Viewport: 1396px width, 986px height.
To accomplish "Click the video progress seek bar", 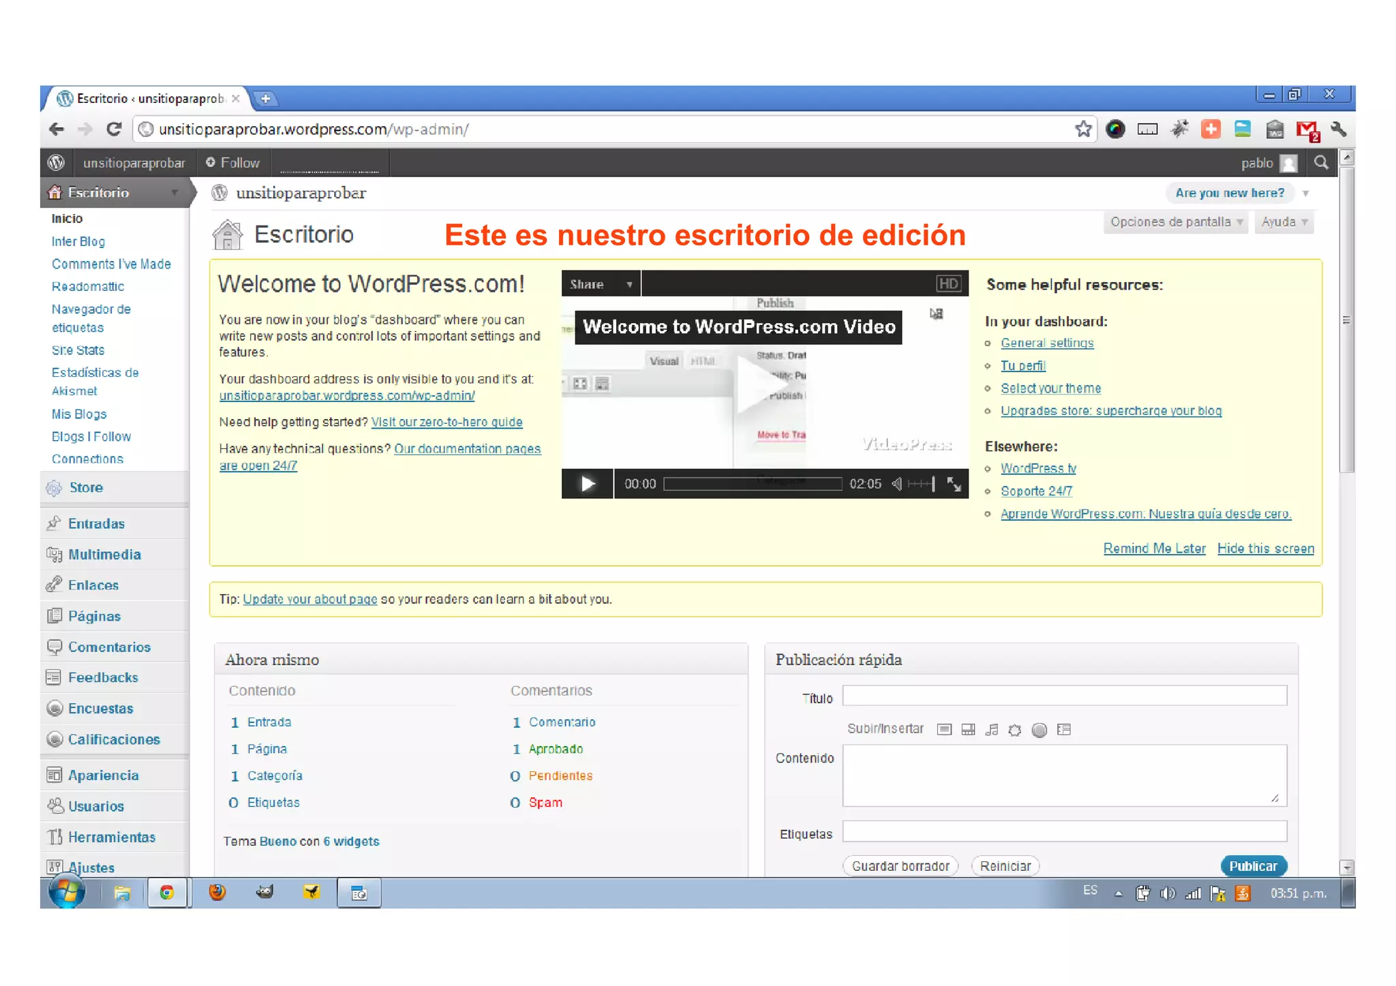I will [x=753, y=484].
